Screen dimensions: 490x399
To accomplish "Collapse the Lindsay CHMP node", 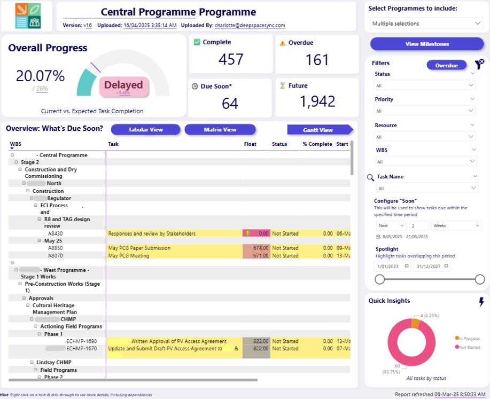I will 32,362.
